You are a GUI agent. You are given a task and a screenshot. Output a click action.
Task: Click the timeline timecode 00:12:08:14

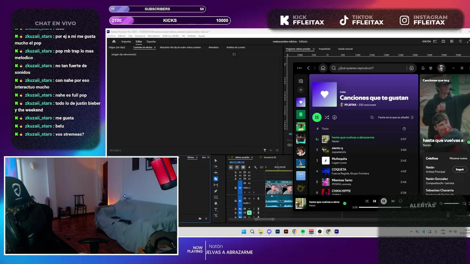click(x=237, y=162)
